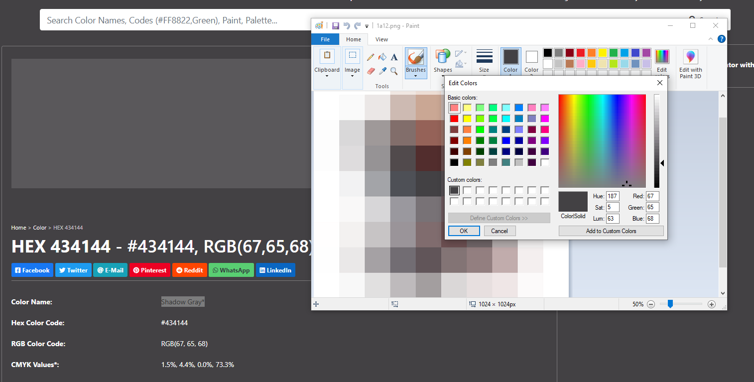Share via Reddit button on webpage
This screenshot has height=382, width=754.
pyautogui.click(x=190, y=270)
